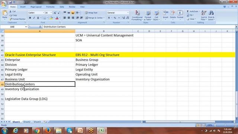Switch to the View tab
238x134 pixels.
82,7
